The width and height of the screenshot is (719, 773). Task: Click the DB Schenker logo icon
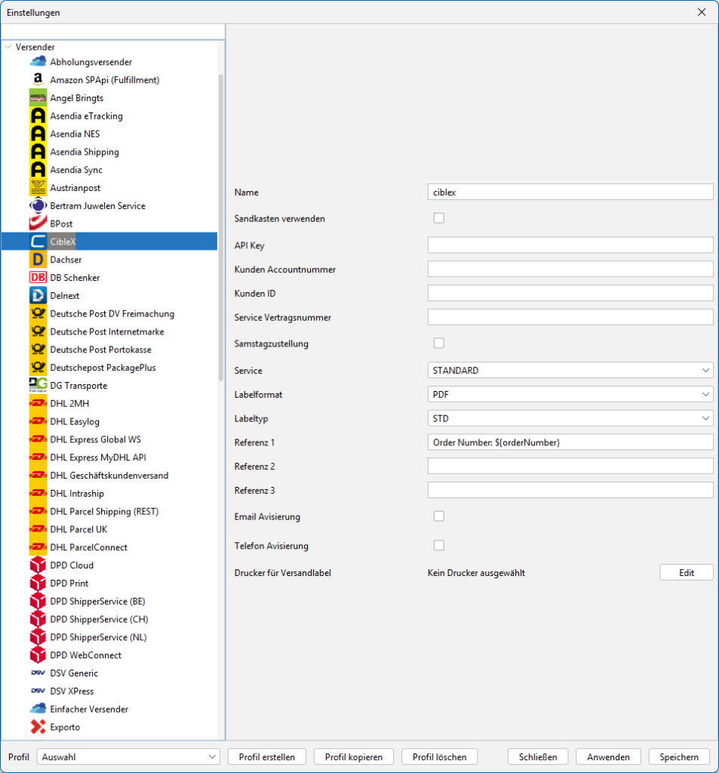[38, 278]
